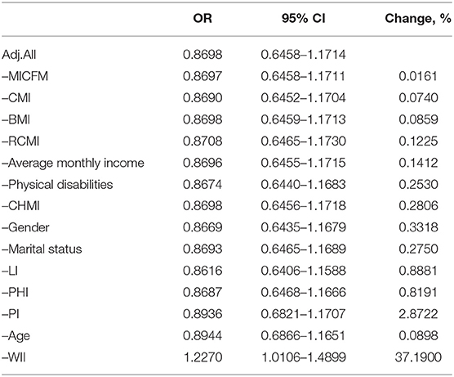The image size is (454, 377).
Task: Click the Change, % column header
Action: 418,19
